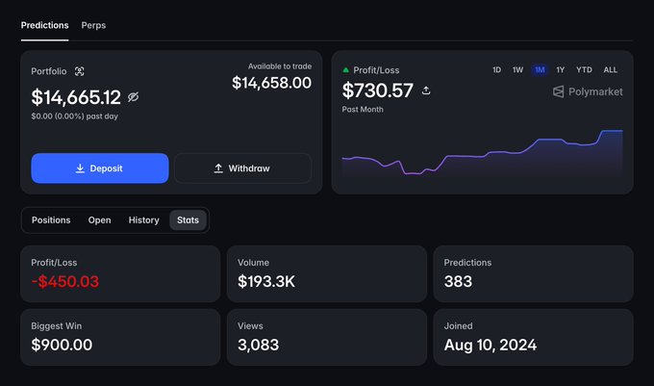
Task: Click the upload icon on Withdraw button
Action: point(218,168)
